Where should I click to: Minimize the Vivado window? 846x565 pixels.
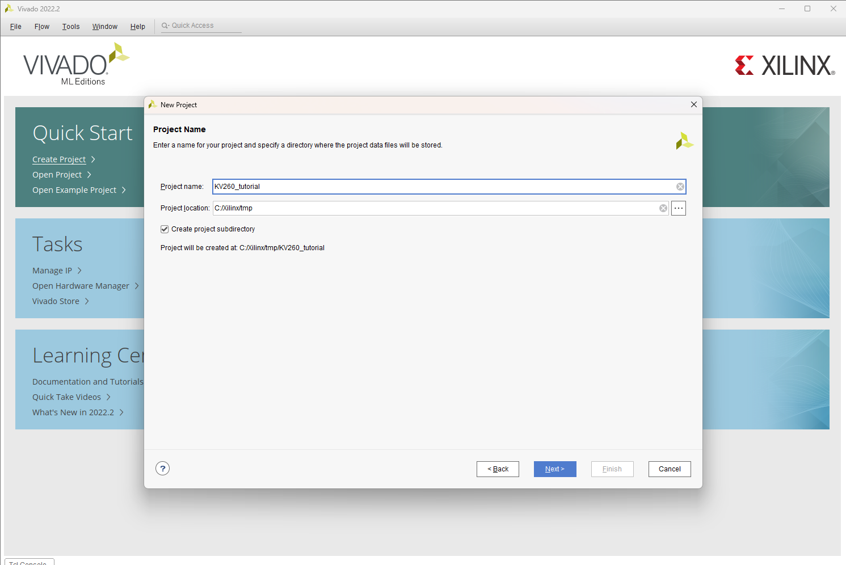(781, 9)
